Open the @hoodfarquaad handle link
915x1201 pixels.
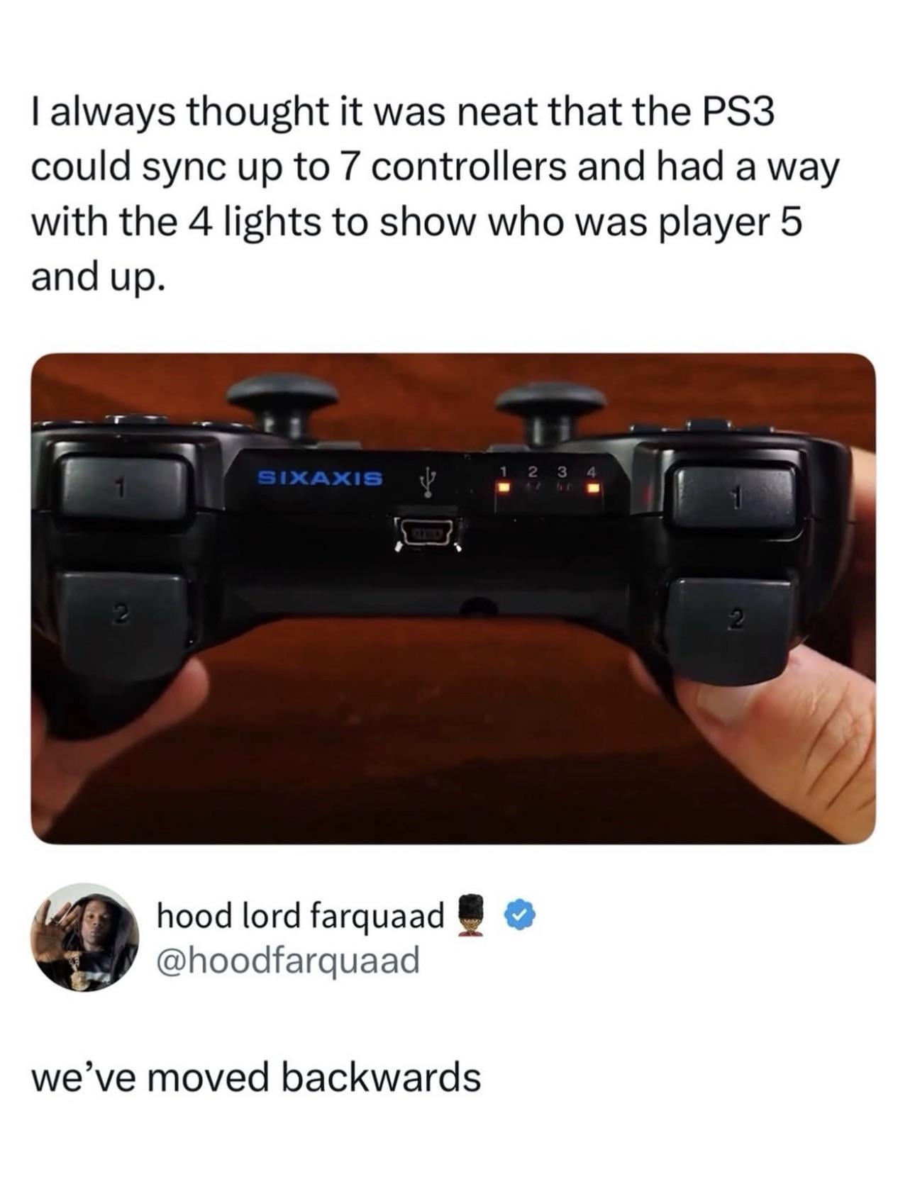(288, 961)
